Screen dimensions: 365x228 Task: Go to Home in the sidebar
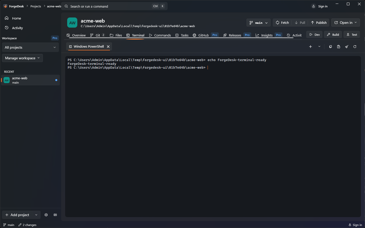coord(30,18)
